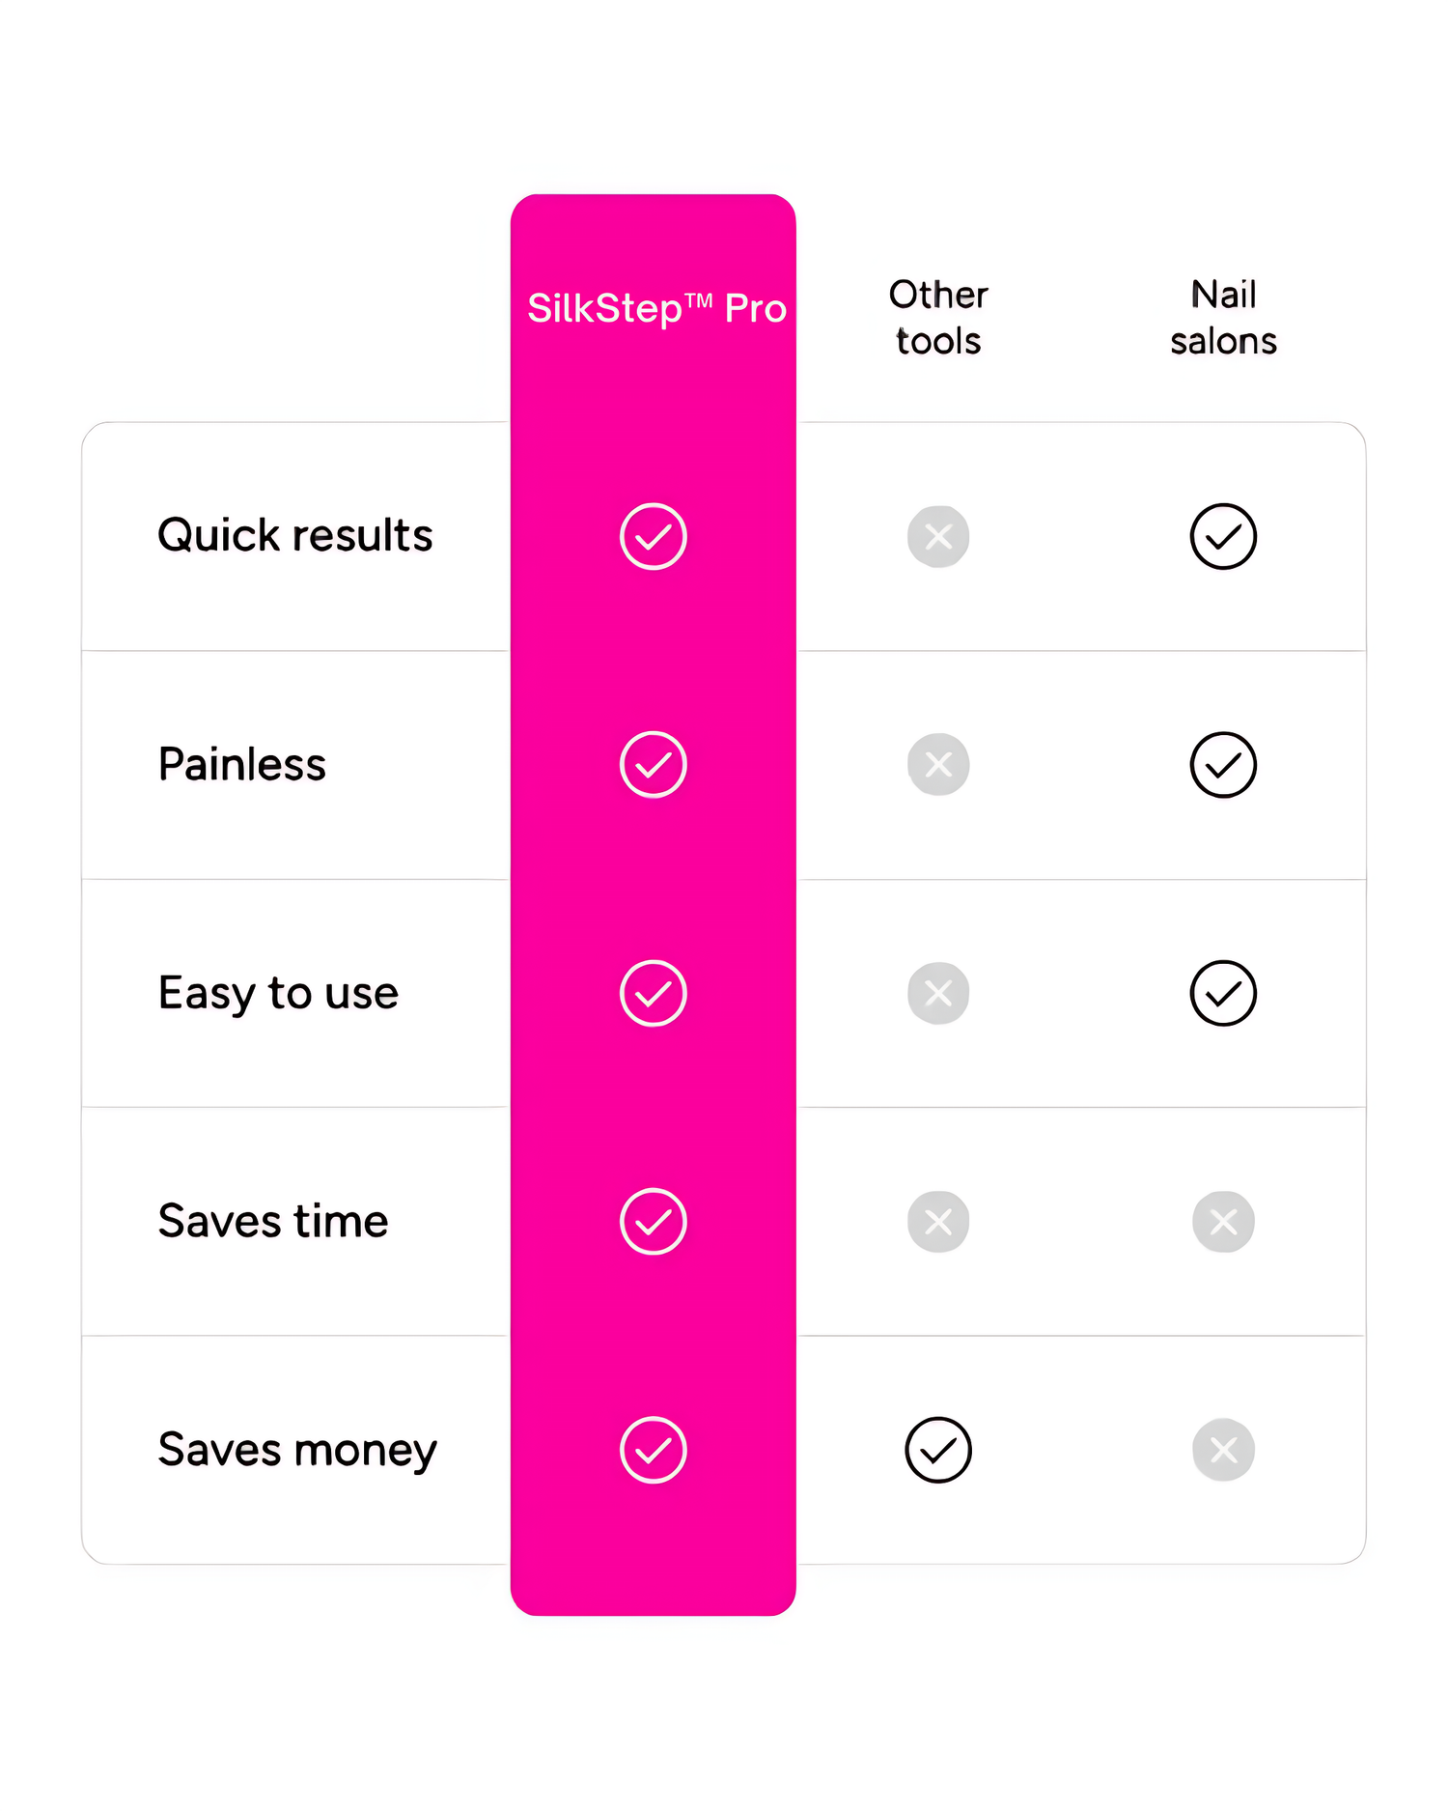Click SilkStep Pro checkmark for Easy to use
The height and width of the screenshot is (1811, 1448).
click(x=653, y=993)
